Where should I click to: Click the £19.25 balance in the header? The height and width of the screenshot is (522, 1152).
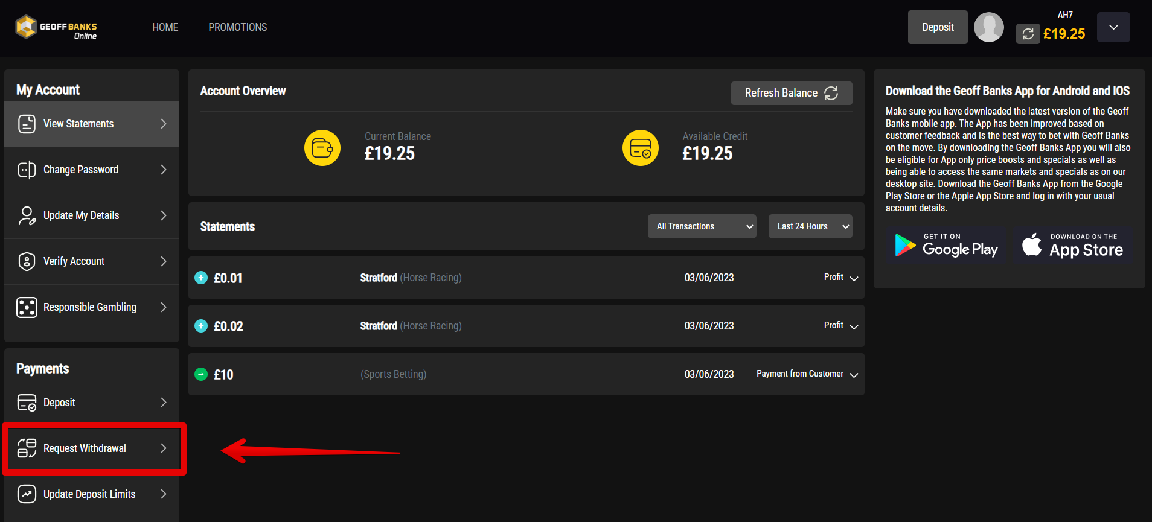pos(1064,34)
